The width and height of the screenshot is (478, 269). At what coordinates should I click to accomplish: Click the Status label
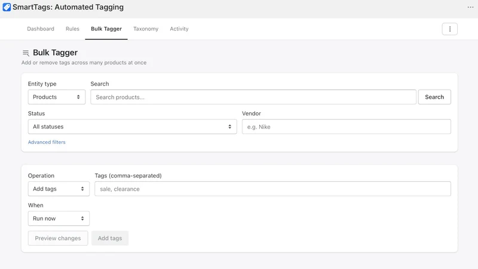click(x=36, y=114)
